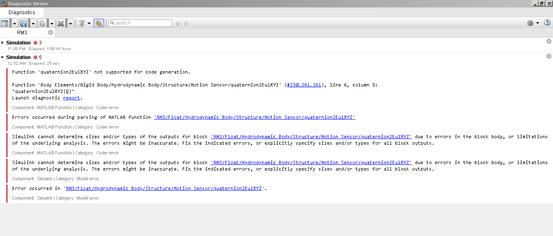
Task: Go to next search result arrow
Action: tap(186, 23)
